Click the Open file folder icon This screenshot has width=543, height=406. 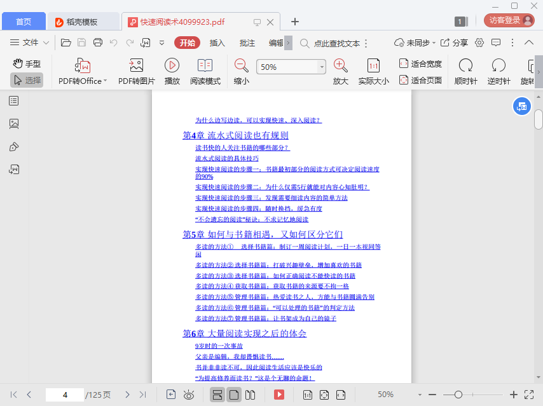(65, 43)
